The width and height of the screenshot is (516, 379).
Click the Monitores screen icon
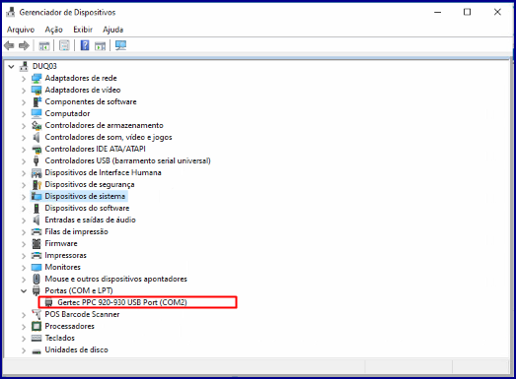coord(37,268)
